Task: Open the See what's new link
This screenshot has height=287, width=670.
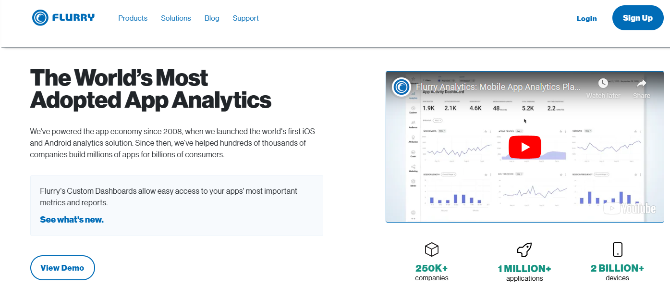Action: point(71,219)
